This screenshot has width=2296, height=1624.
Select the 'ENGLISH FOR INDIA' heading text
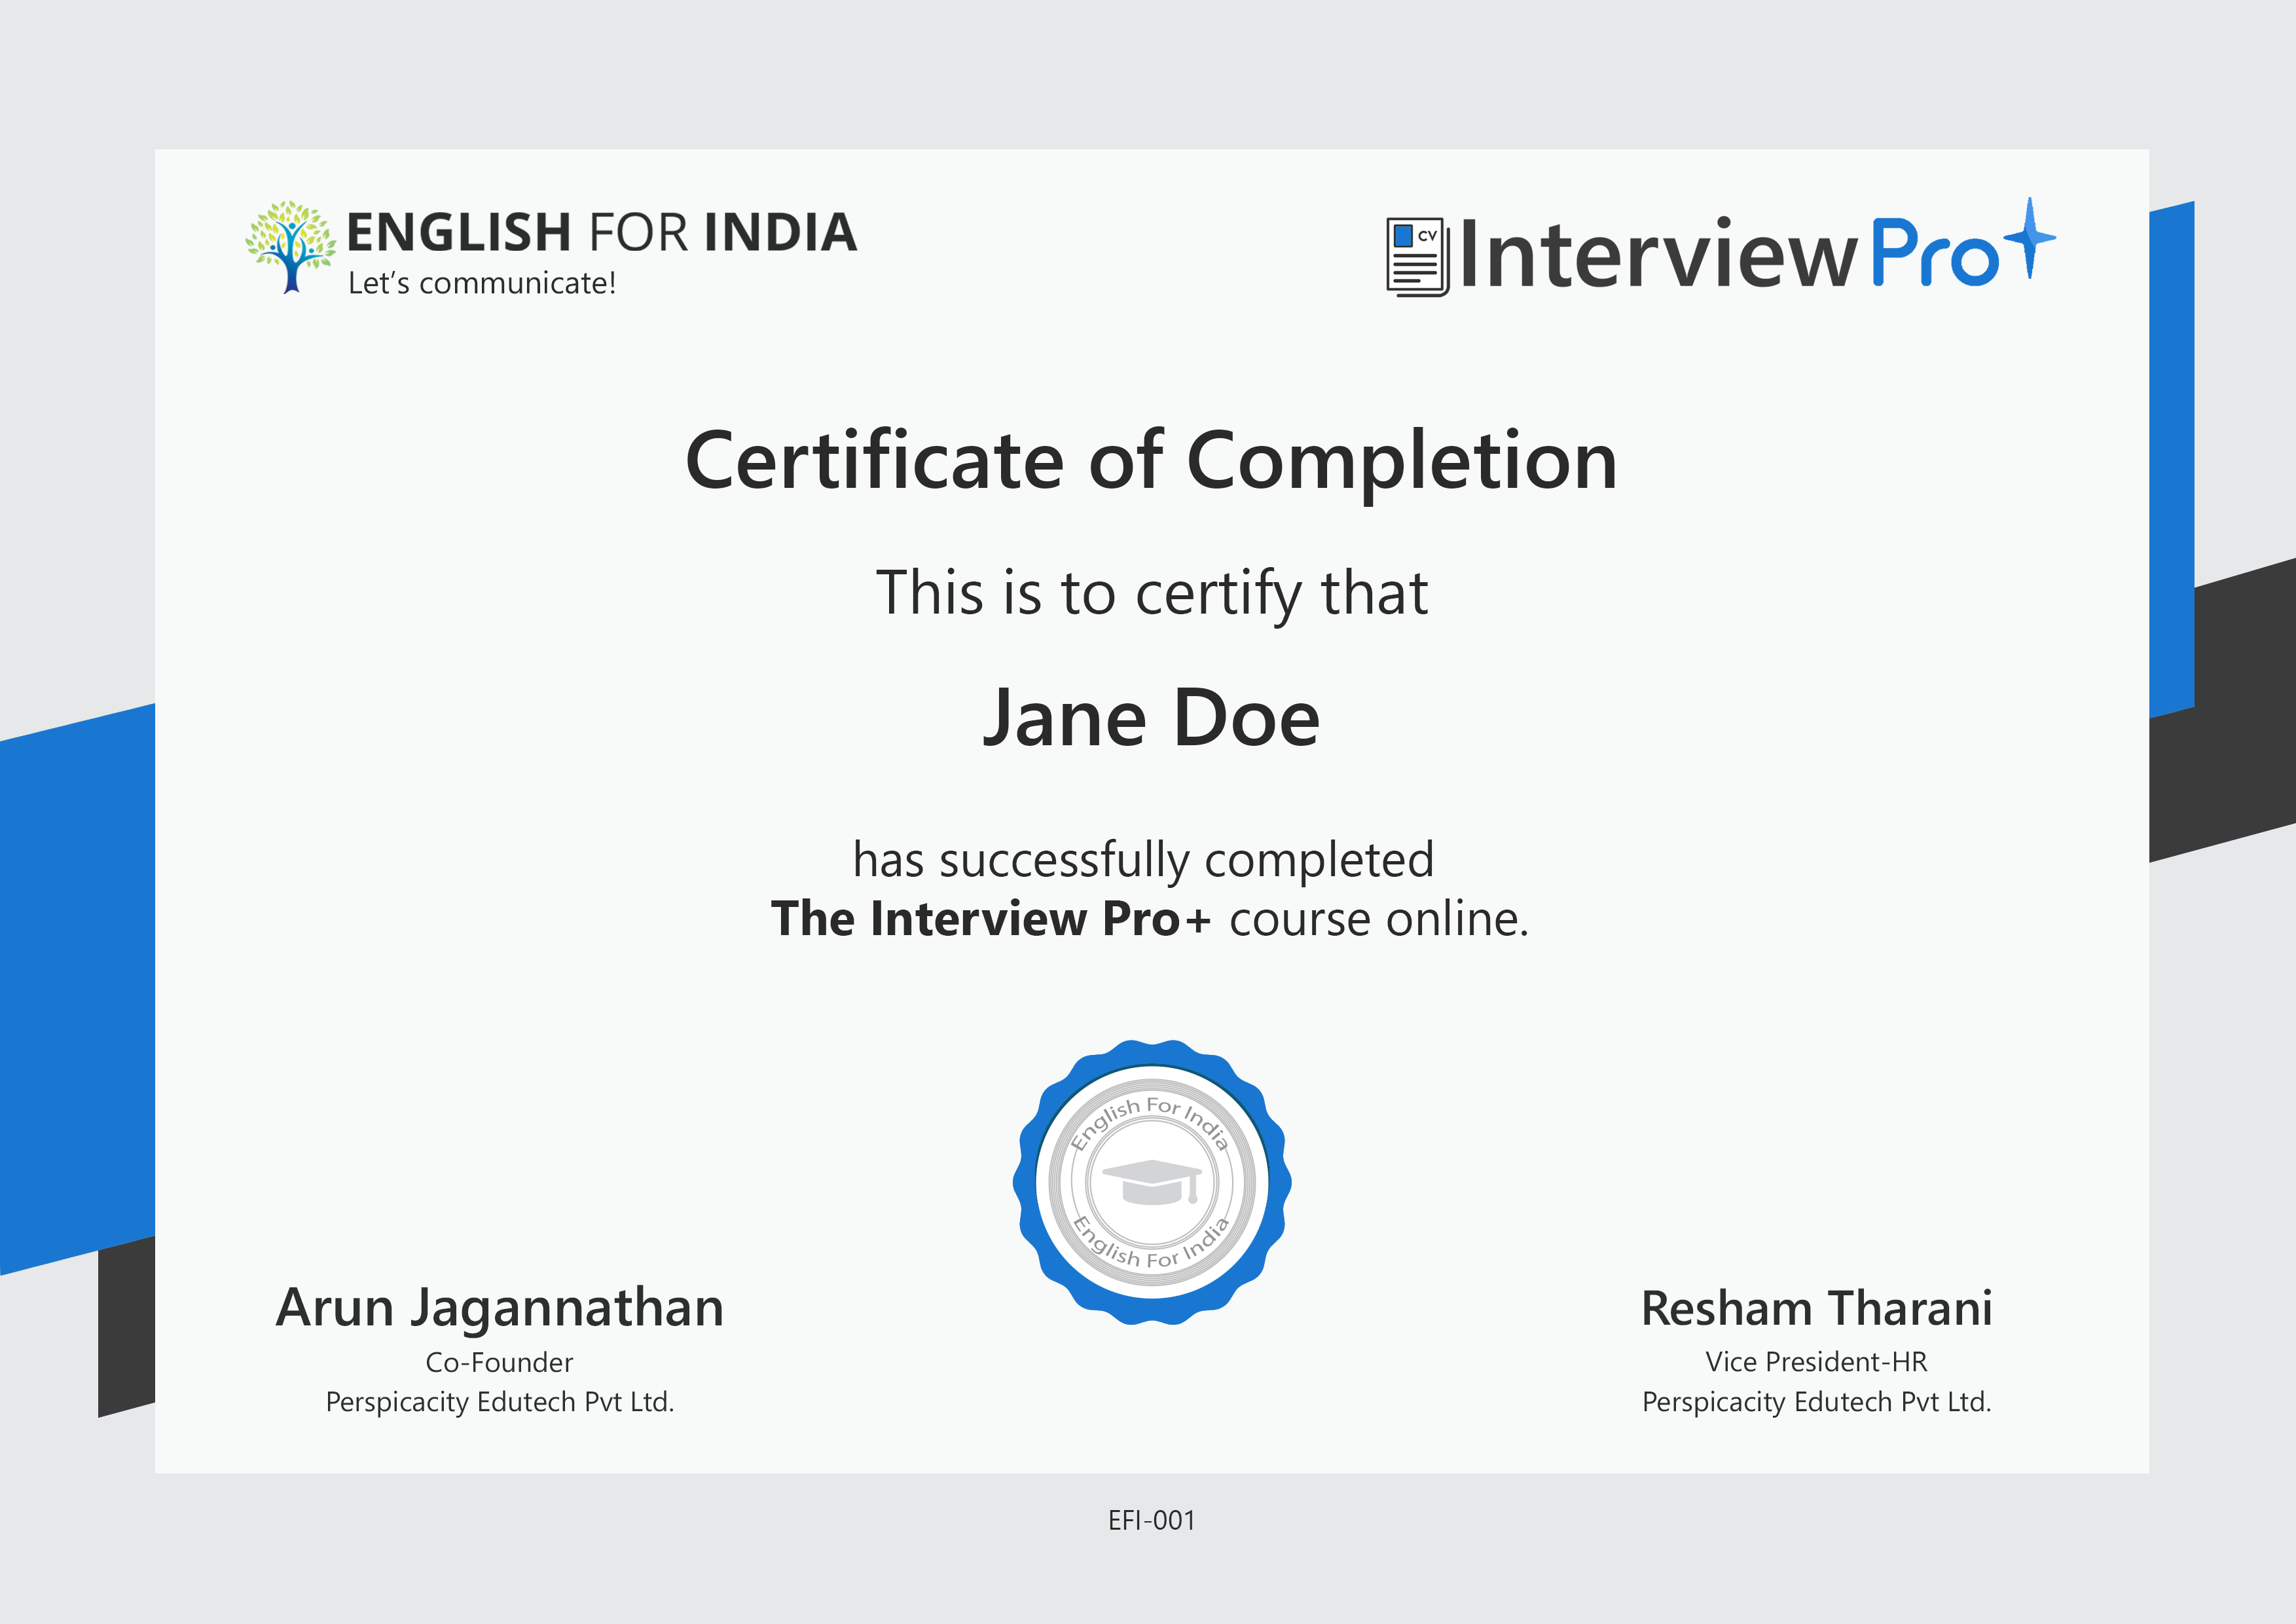[601, 232]
